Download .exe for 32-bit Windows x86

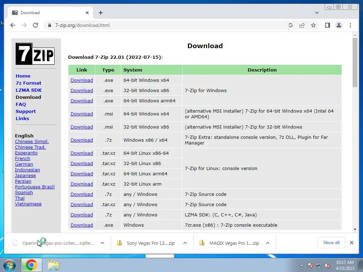coord(82,90)
